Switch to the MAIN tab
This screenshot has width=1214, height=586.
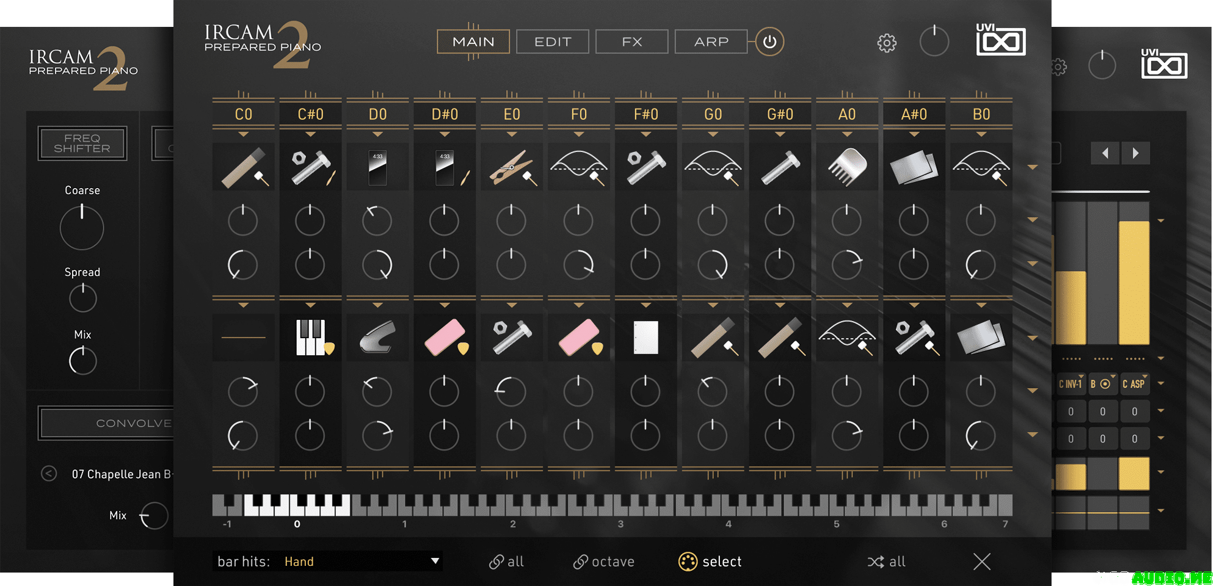click(473, 42)
